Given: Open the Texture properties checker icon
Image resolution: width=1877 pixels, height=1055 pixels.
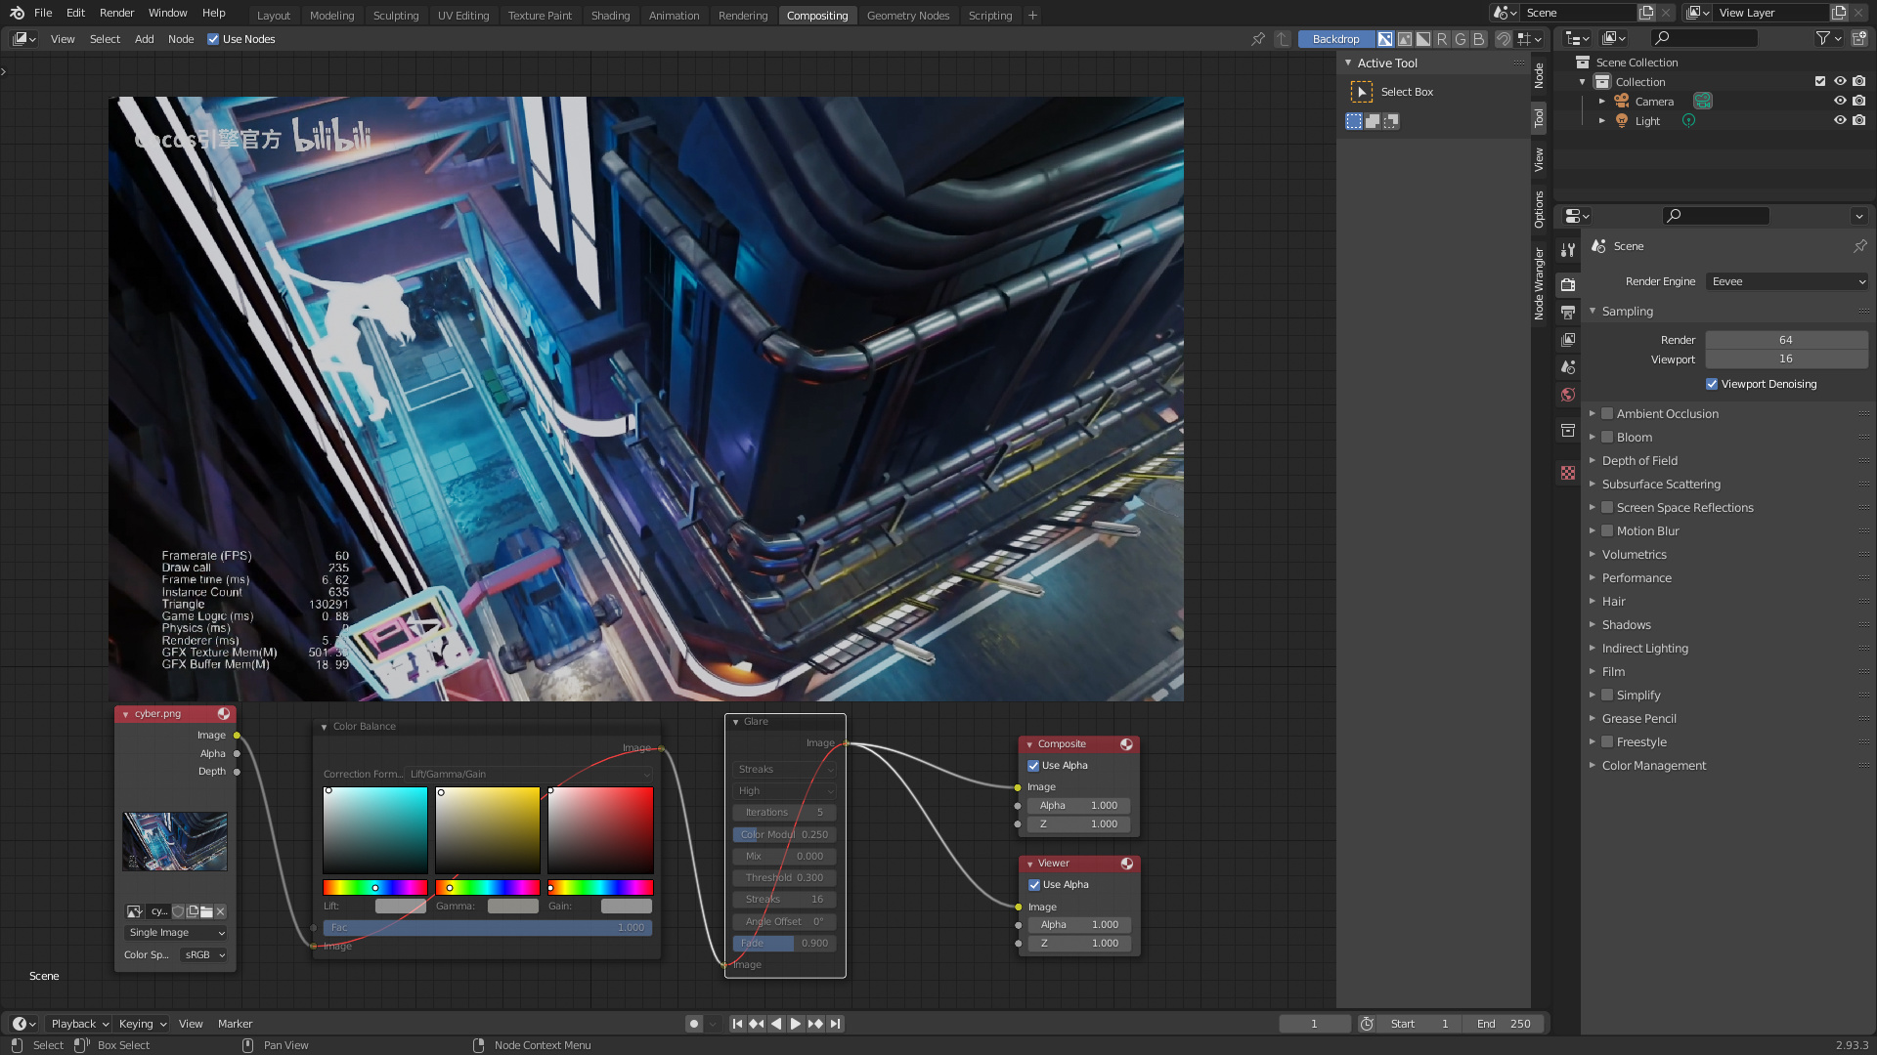Looking at the screenshot, I should tap(1568, 473).
